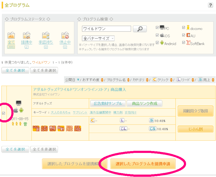The width and height of the screenshot is (216, 177).
Task: Click the PC monitor icon in search filters
Action: [162, 28]
